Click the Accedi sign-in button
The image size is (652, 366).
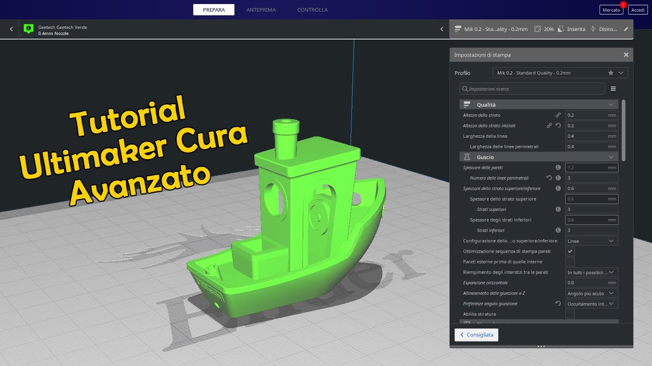[638, 10]
